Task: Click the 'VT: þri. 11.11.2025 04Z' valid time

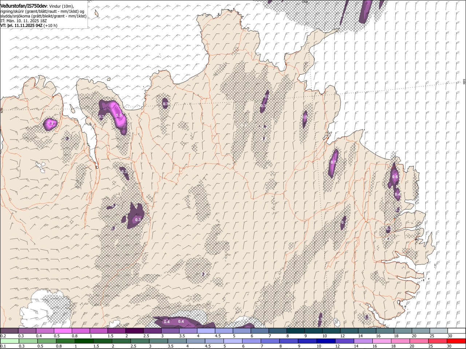Action: coord(21,26)
